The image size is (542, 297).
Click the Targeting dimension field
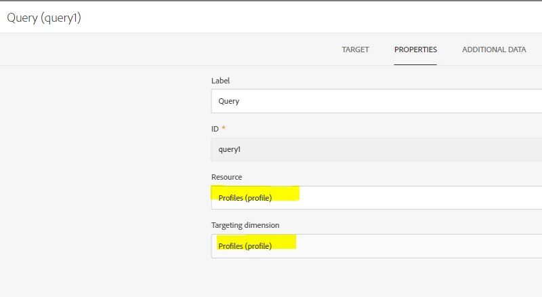[377, 246]
